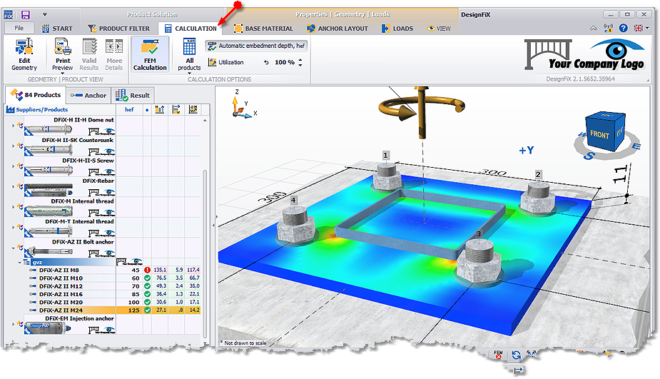The width and height of the screenshot is (660, 379).
Task: Click the product list vertical scrollbar
Action: coord(205,253)
